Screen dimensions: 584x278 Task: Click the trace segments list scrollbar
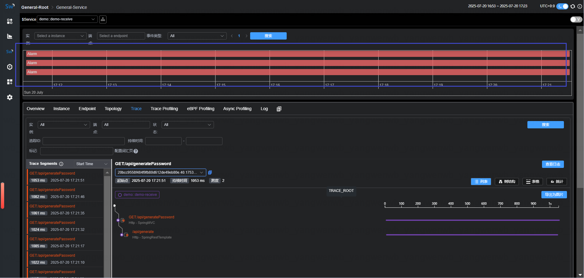(x=107, y=225)
